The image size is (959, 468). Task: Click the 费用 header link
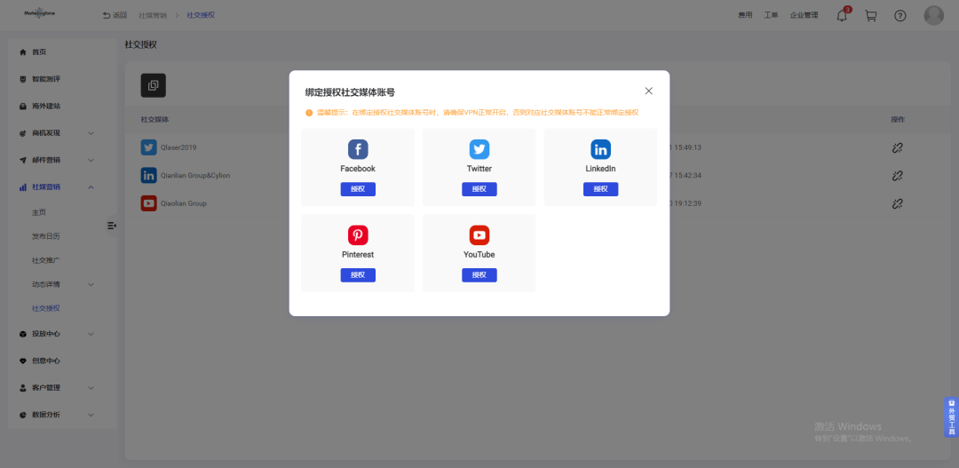(745, 15)
